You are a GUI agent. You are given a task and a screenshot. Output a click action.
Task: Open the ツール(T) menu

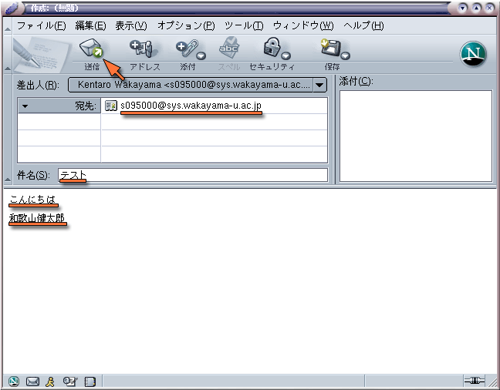[x=243, y=25]
